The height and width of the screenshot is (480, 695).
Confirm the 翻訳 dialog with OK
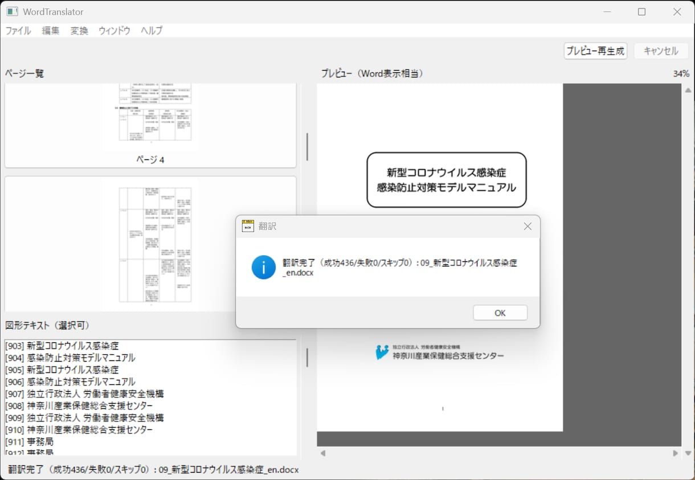click(x=500, y=313)
